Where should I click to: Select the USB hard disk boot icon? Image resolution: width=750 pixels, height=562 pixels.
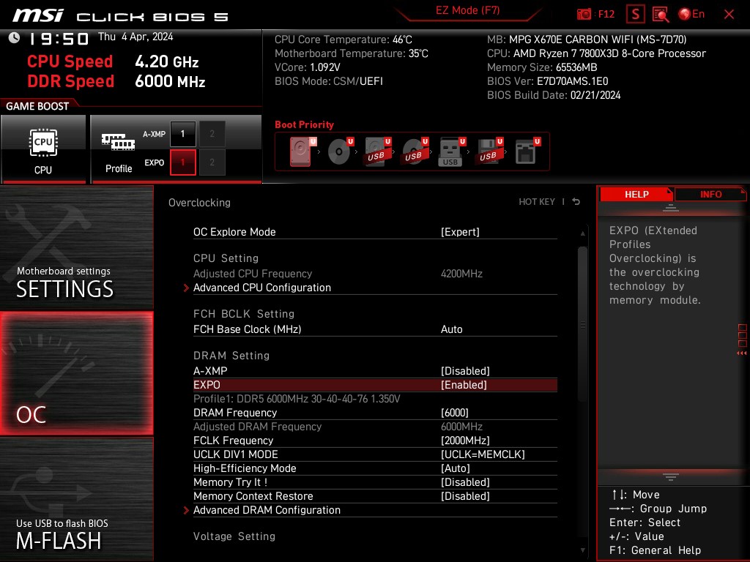point(377,151)
